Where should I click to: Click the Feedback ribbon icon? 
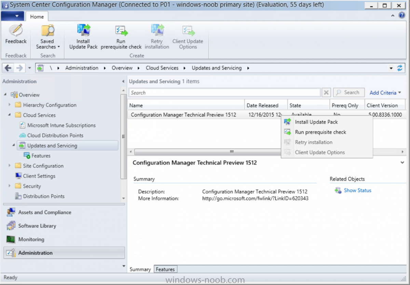click(x=16, y=34)
